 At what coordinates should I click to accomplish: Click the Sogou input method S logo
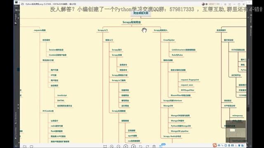pyautogui.click(x=214, y=145)
